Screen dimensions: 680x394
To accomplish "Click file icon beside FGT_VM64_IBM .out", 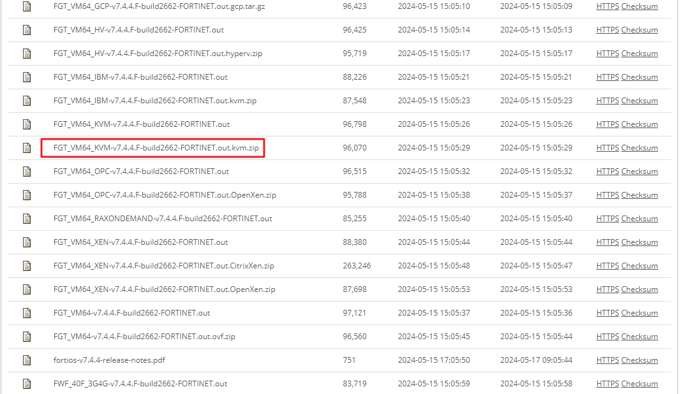I will tap(27, 77).
